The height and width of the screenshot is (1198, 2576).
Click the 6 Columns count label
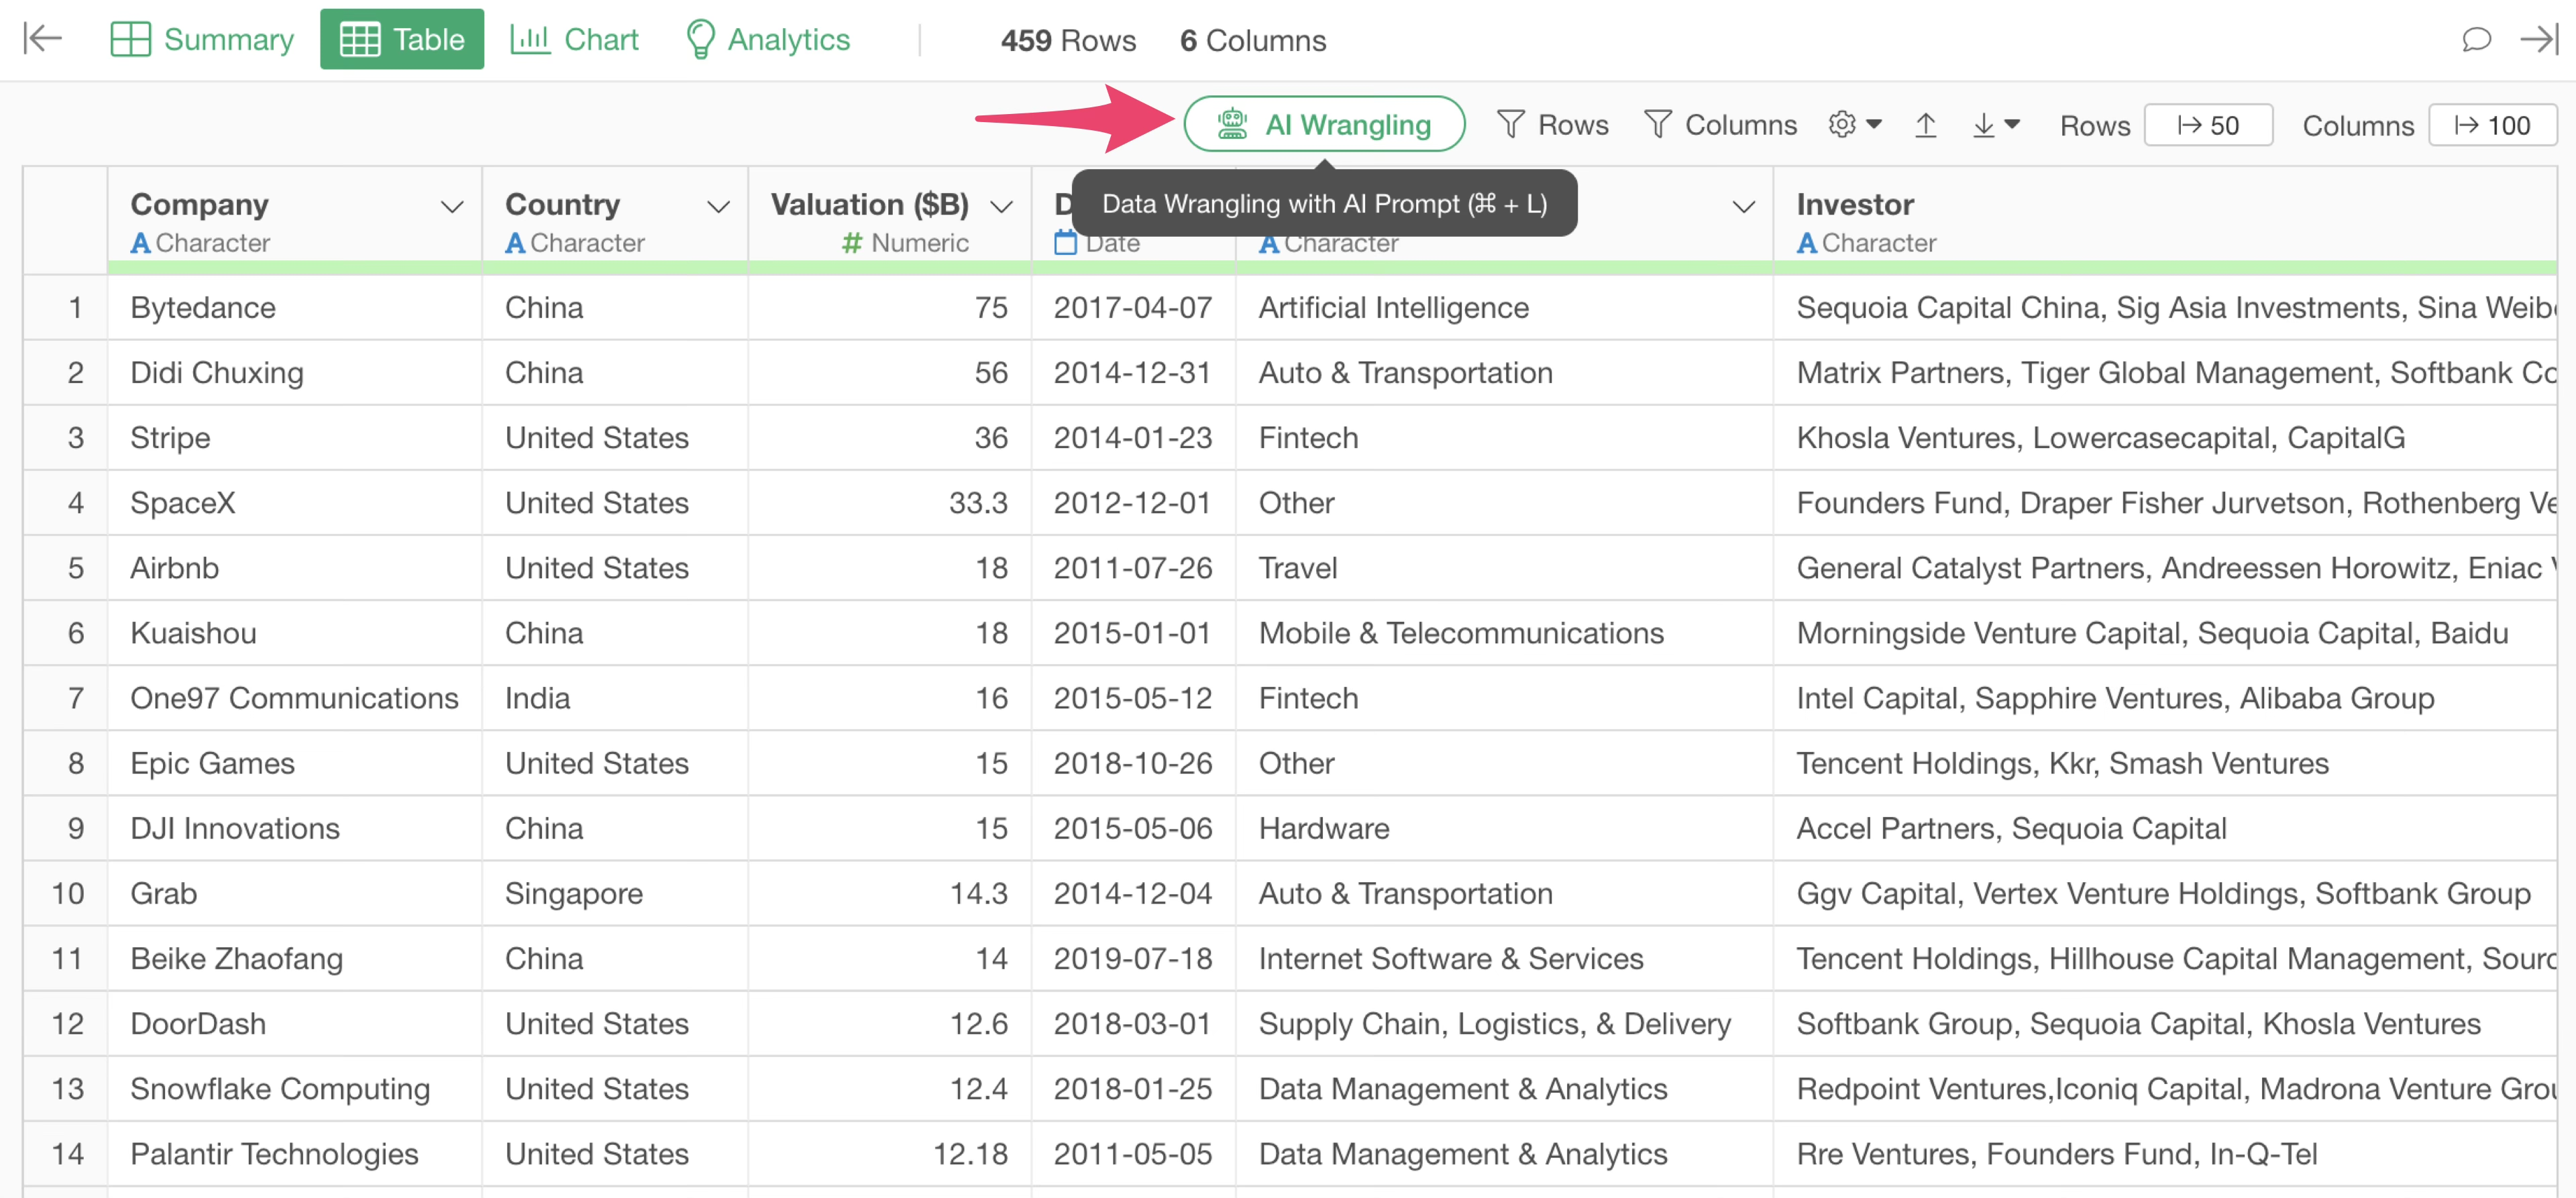coord(1252,40)
